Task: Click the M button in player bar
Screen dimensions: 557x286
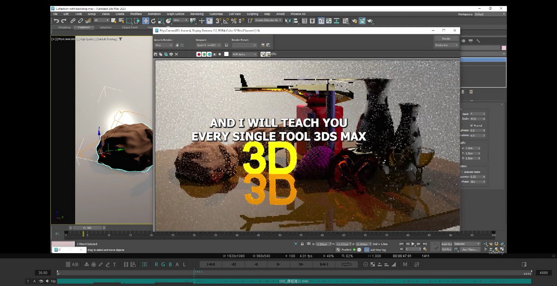Action: click(x=405, y=264)
